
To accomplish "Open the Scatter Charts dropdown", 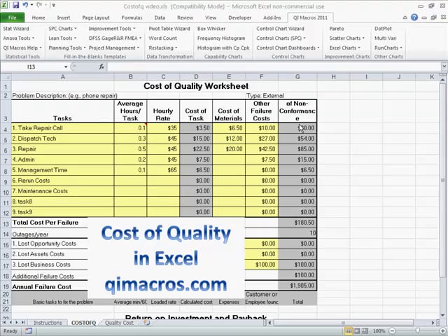I will (347, 38).
